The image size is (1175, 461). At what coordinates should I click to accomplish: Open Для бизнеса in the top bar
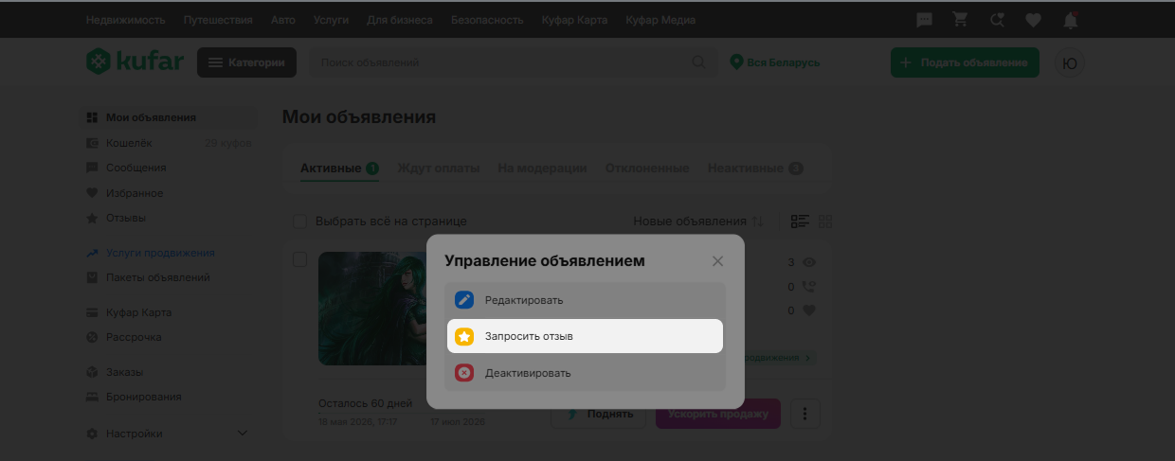tap(402, 20)
